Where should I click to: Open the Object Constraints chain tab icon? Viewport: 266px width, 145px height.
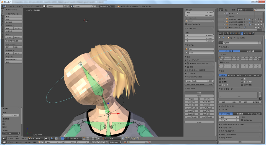239,33
